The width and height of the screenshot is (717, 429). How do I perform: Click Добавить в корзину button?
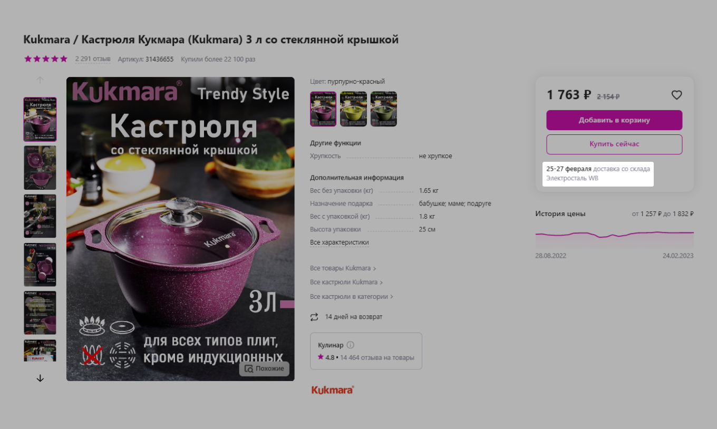(614, 120)
